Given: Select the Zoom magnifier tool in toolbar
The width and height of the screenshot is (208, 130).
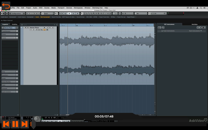Looking at the screenshot, I should click(x=94, y=14).
